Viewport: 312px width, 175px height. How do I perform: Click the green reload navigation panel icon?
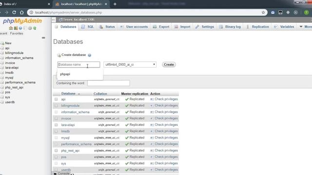pos(35,28)
